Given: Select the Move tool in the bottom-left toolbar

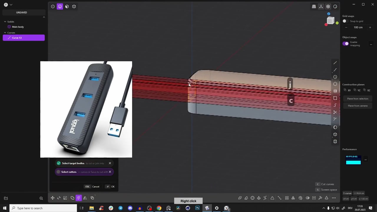Looking at the screenshot, I should (52, 198).
